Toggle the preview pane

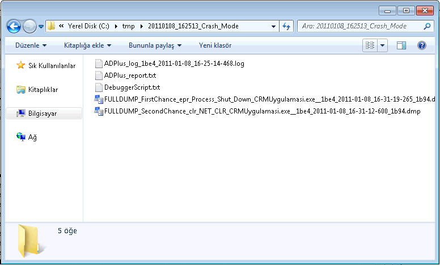(x=401, y=45)
